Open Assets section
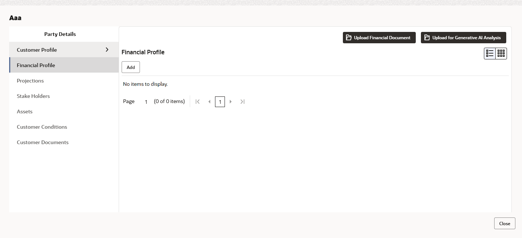Image resolution: width=522 pixels, height=238 pixels. point(64,111)
